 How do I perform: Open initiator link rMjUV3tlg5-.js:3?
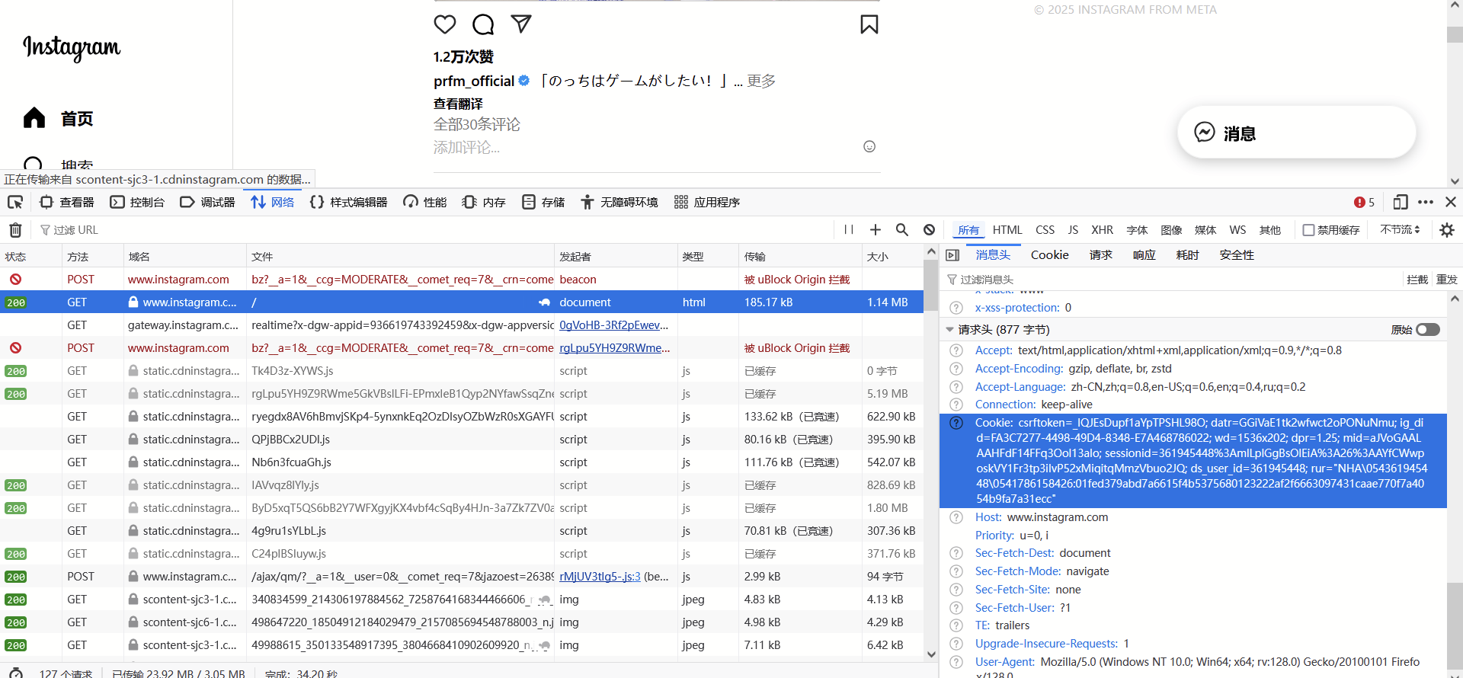(x=600, y=577)
